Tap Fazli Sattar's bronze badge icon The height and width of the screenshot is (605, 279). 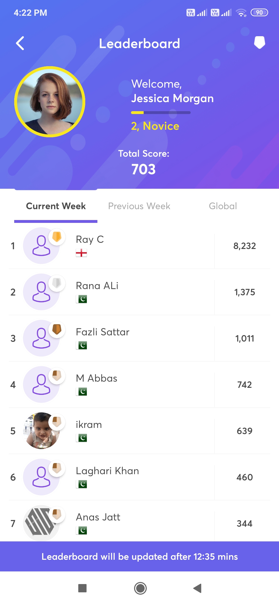(57, 329)
